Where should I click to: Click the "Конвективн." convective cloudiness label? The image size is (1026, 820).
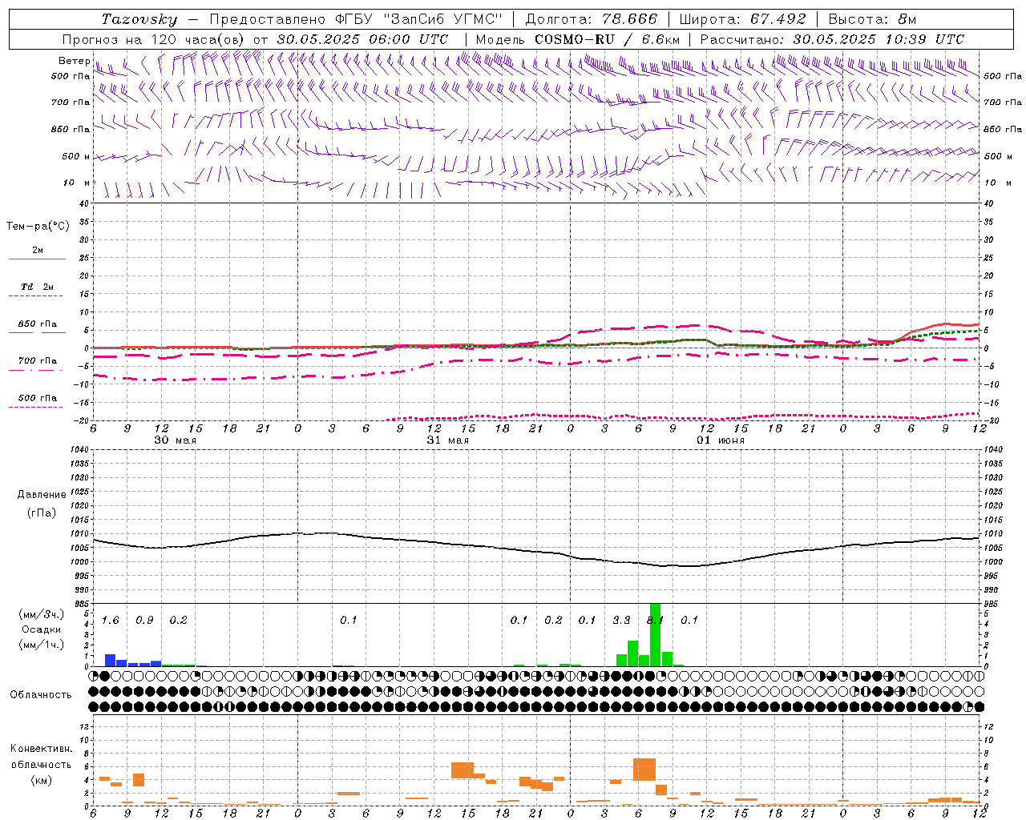click(x=41, y=749)
